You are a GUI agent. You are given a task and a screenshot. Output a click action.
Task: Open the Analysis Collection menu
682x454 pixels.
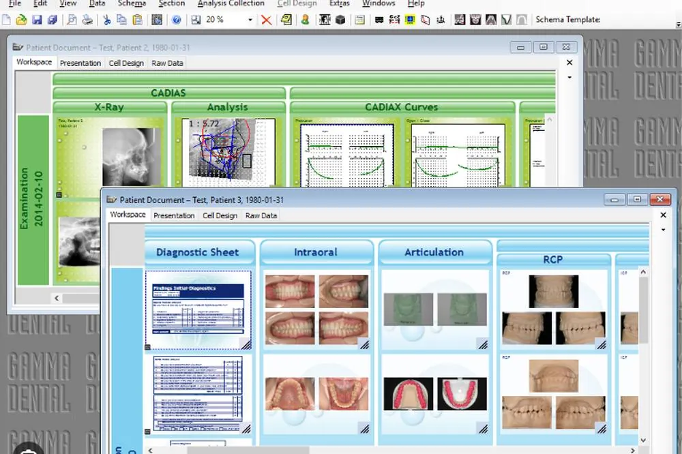[231, 3]
